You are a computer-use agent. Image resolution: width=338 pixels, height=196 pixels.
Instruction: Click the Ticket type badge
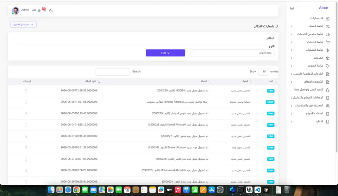(x=270, y=102)
